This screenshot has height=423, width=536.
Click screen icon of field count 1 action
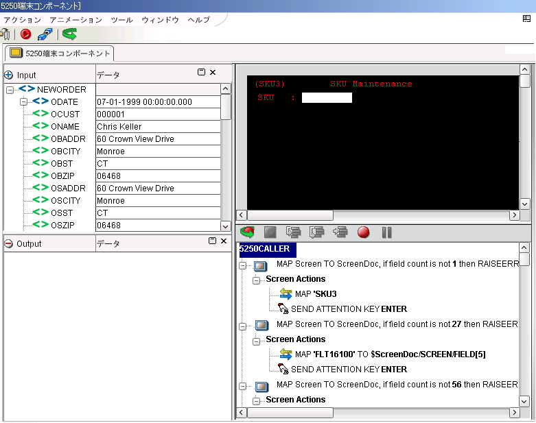[261, 265]
